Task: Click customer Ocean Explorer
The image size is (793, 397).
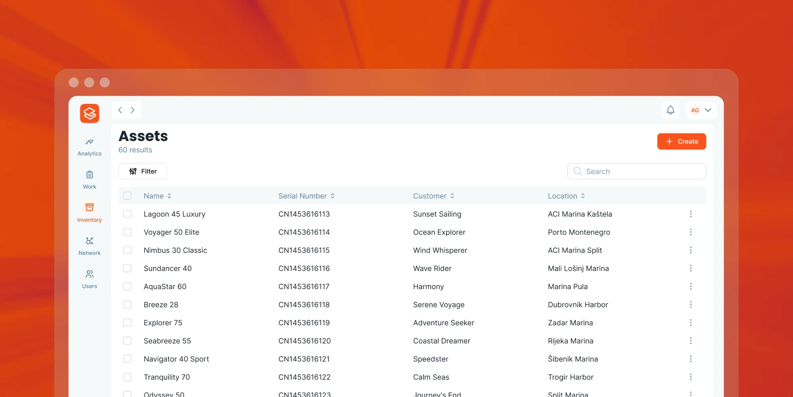Action: tap(439, 232)
